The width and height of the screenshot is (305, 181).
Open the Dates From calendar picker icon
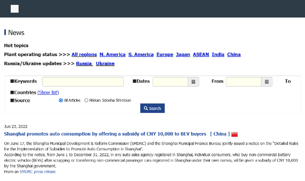[x=194, y=82]
